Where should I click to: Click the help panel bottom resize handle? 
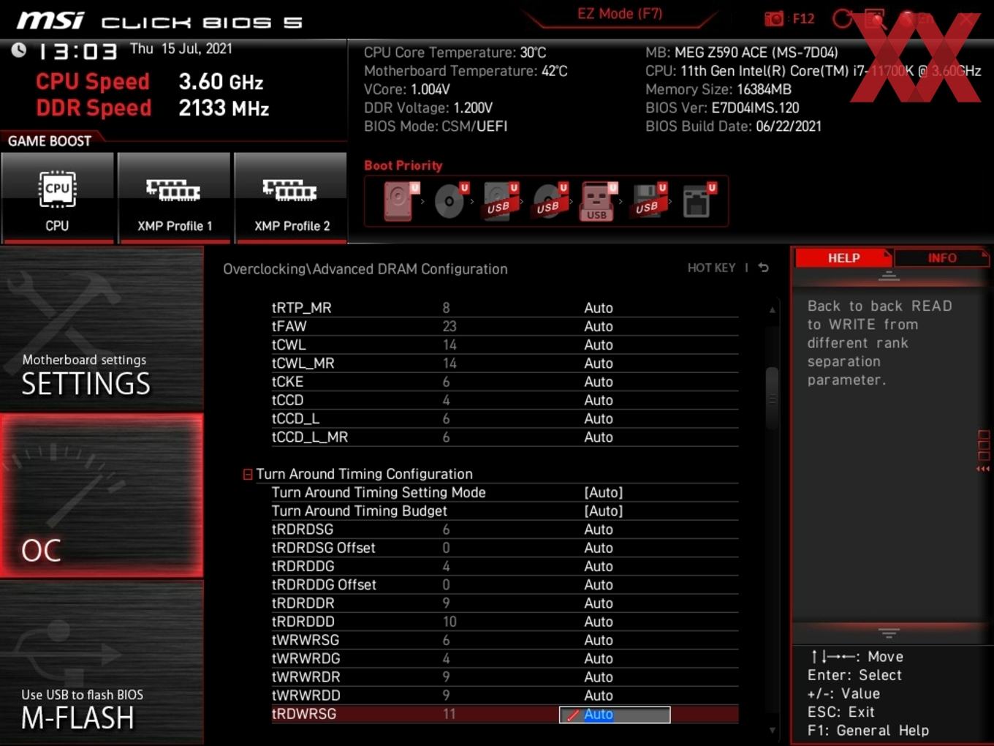pyautogui.click(x=889, y=633)
